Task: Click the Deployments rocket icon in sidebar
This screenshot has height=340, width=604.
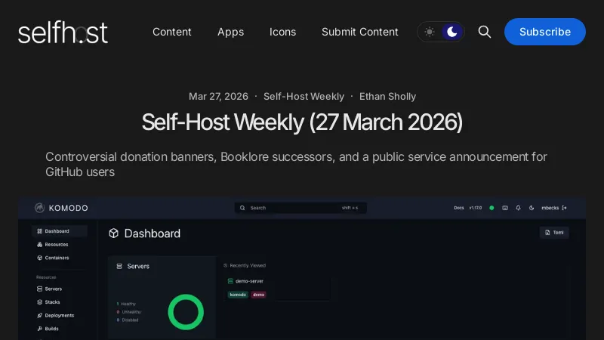Action: [39, 315]
